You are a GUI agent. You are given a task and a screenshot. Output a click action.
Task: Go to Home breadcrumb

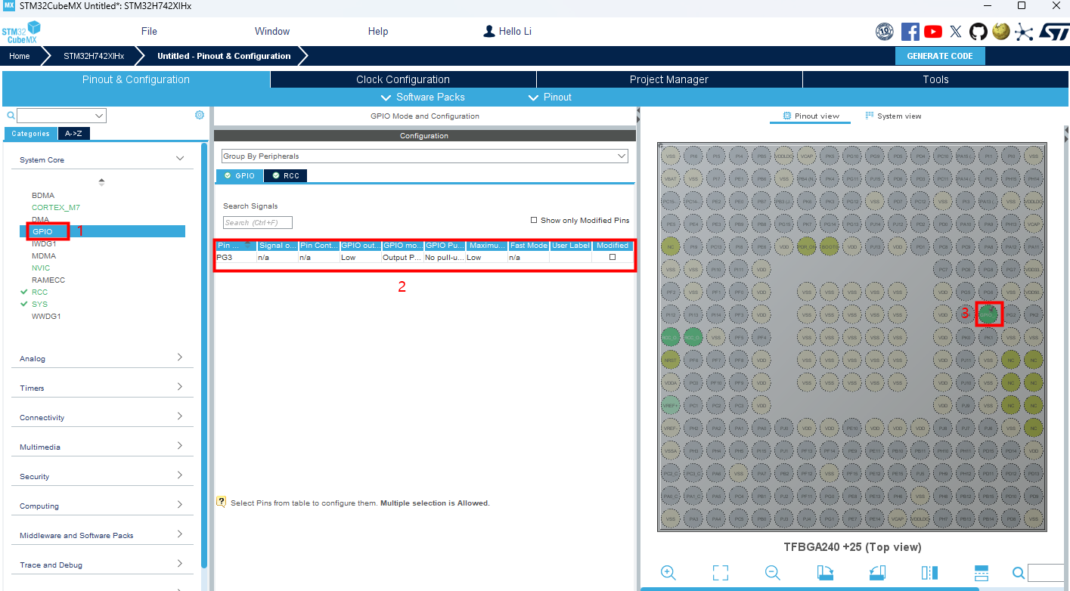pyautogui.click(x=20, y=56)
